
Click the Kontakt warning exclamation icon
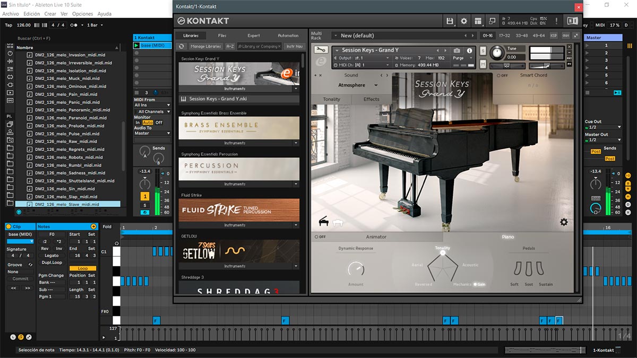pyautogui.click(x=556, y=21)
